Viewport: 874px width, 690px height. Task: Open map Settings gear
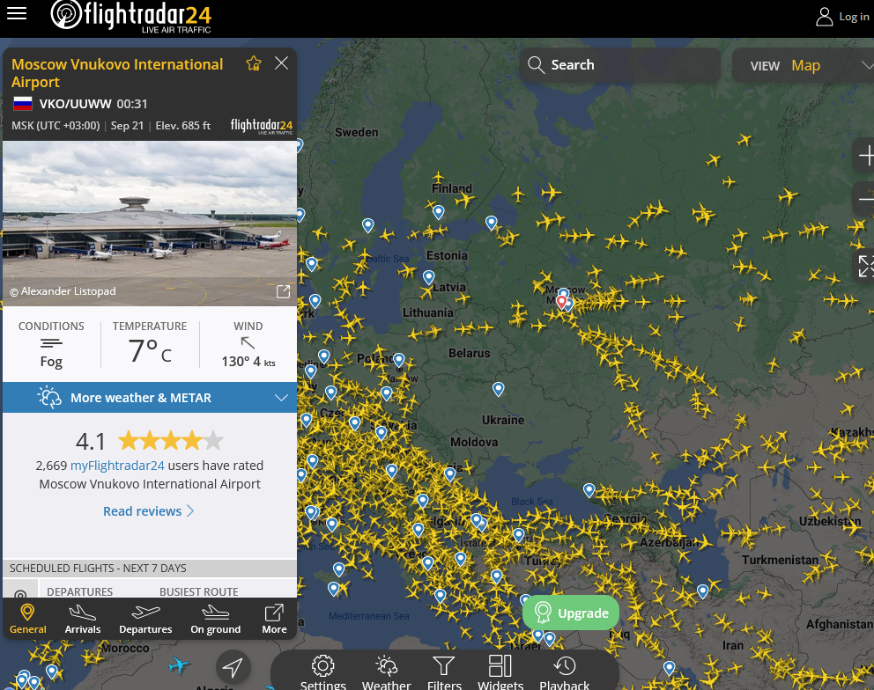point(322,672)
